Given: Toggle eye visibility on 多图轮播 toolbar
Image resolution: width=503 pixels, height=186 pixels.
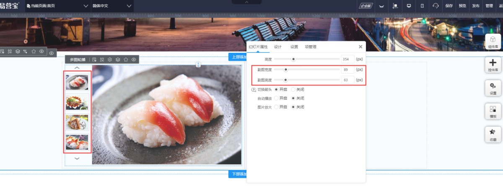Looking at the screenshot, I should (x=134, y=59).
